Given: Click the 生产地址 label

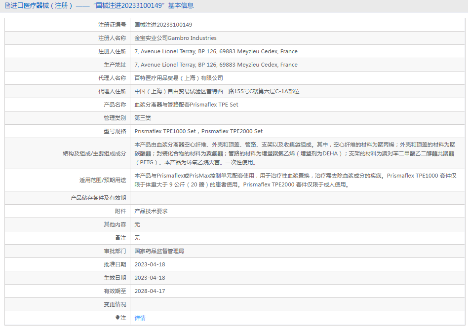Looking at the screenshot, I should pyautogui.click(x=115, y=65).
